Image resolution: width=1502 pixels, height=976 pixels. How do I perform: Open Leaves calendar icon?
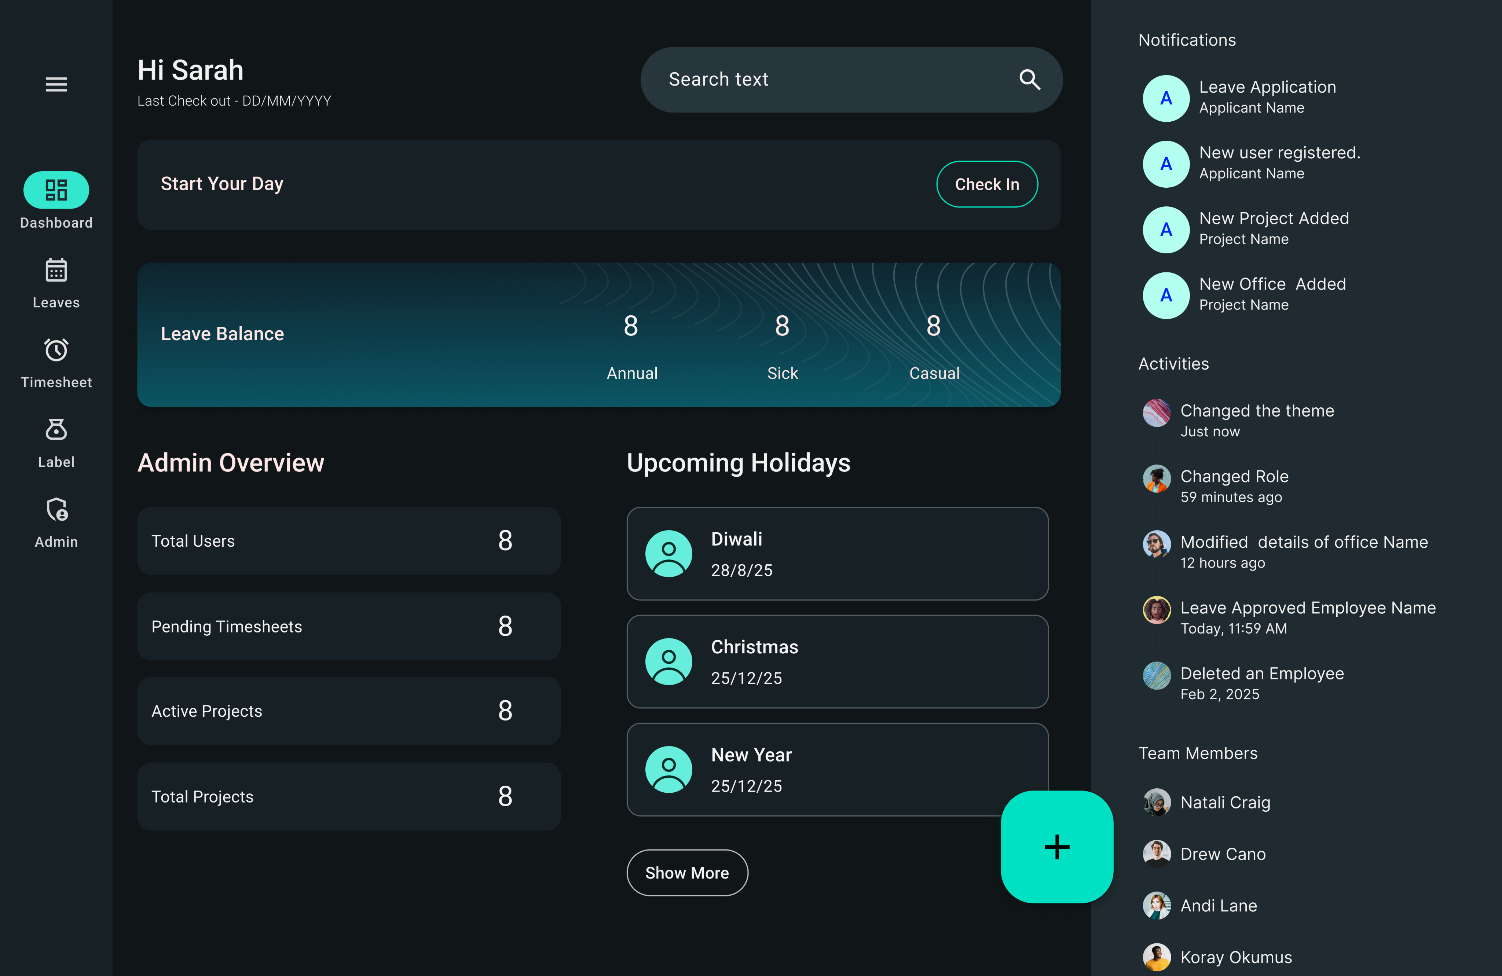[56, 270]
